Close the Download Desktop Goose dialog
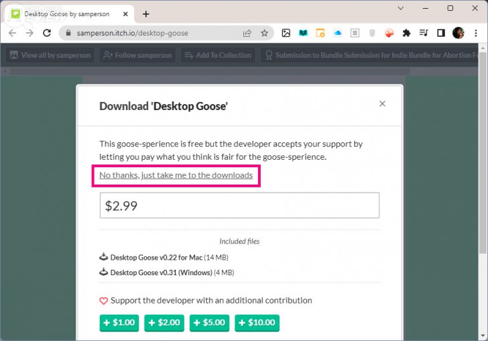Screen dimensions: 488x341 383,103
